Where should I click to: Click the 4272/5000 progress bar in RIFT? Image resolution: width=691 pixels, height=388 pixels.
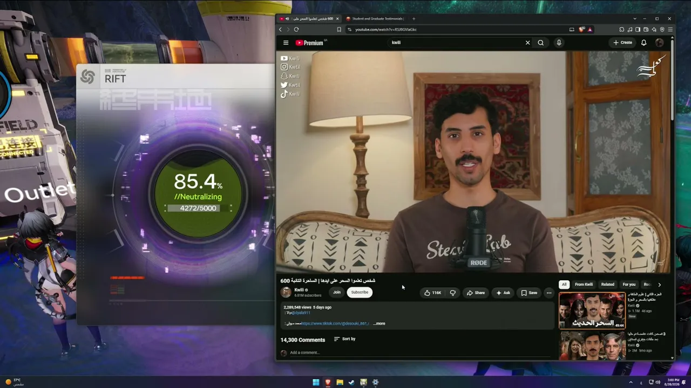click(x=199, y=208)
